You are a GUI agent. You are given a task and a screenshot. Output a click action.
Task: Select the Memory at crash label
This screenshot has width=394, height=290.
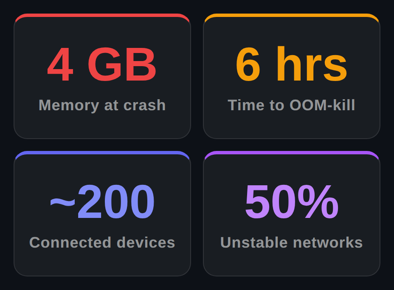pos(102,105)
